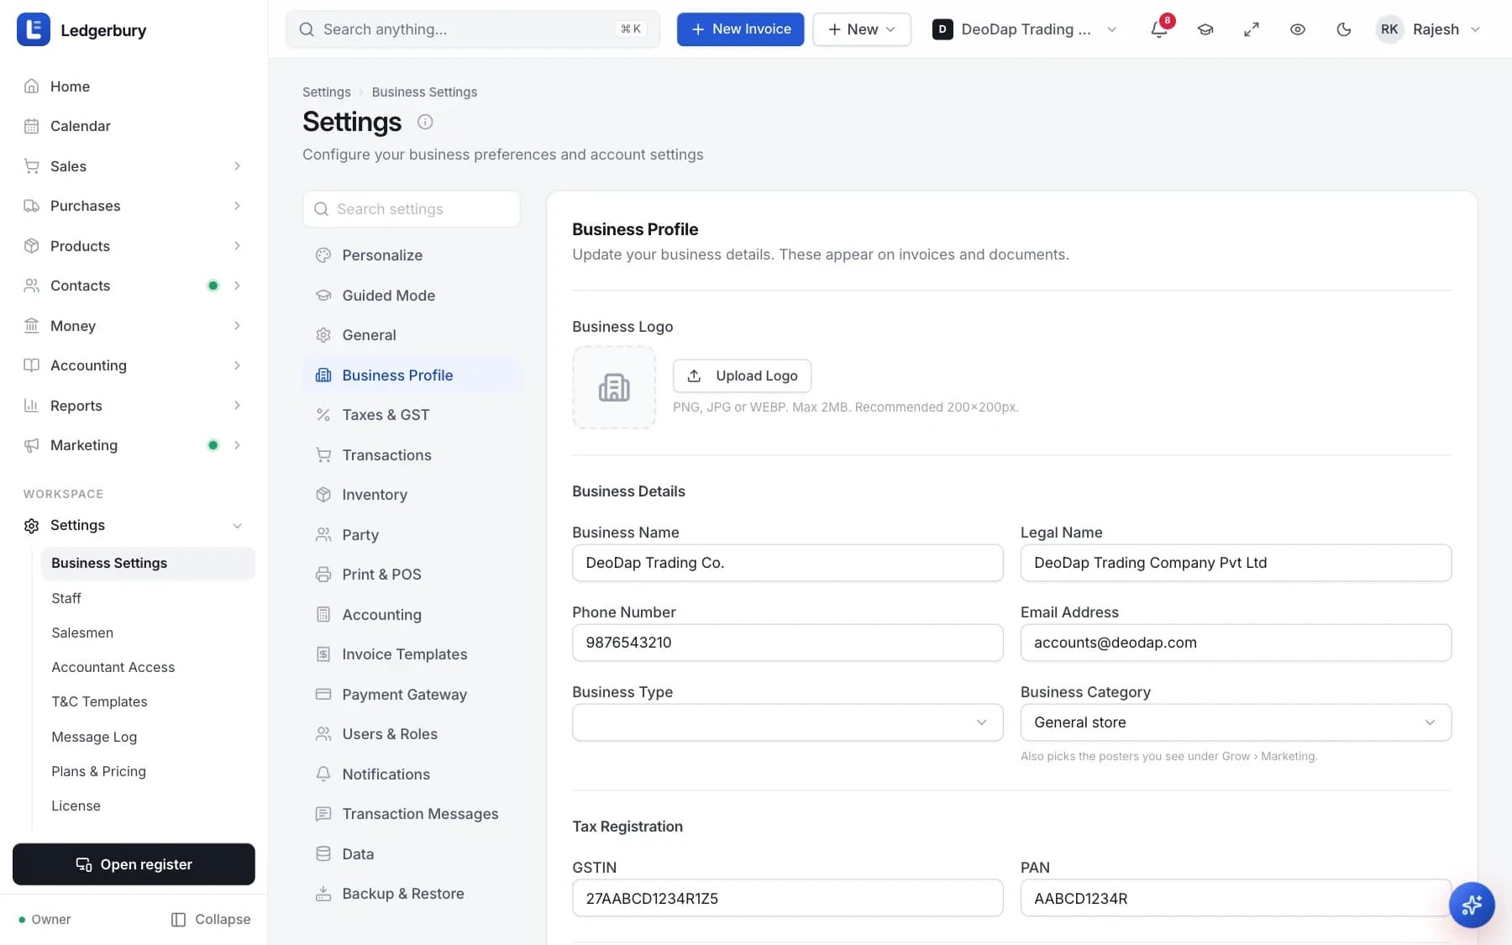Open Taxes & GST settings

412,415
